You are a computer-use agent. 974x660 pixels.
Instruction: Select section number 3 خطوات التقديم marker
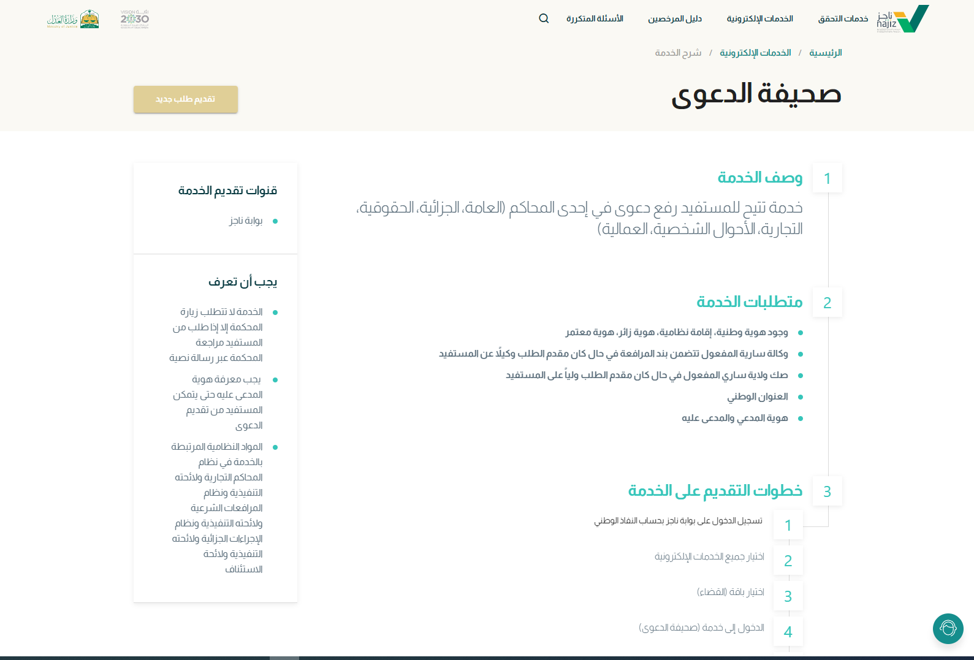click(x=828, y=491)
